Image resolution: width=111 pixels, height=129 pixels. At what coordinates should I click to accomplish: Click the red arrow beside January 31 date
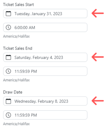coord(98,13)
